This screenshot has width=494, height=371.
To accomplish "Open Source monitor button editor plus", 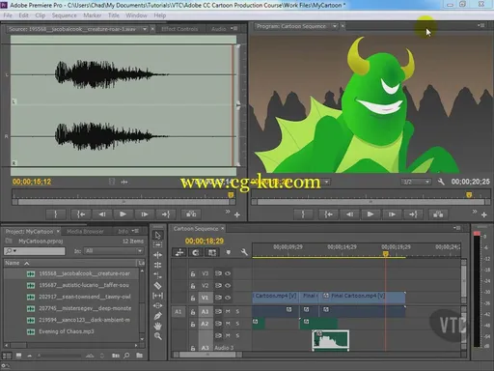I will [x=237, y=214].
